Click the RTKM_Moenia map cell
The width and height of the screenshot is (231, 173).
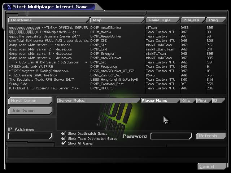tap(101, 32)
